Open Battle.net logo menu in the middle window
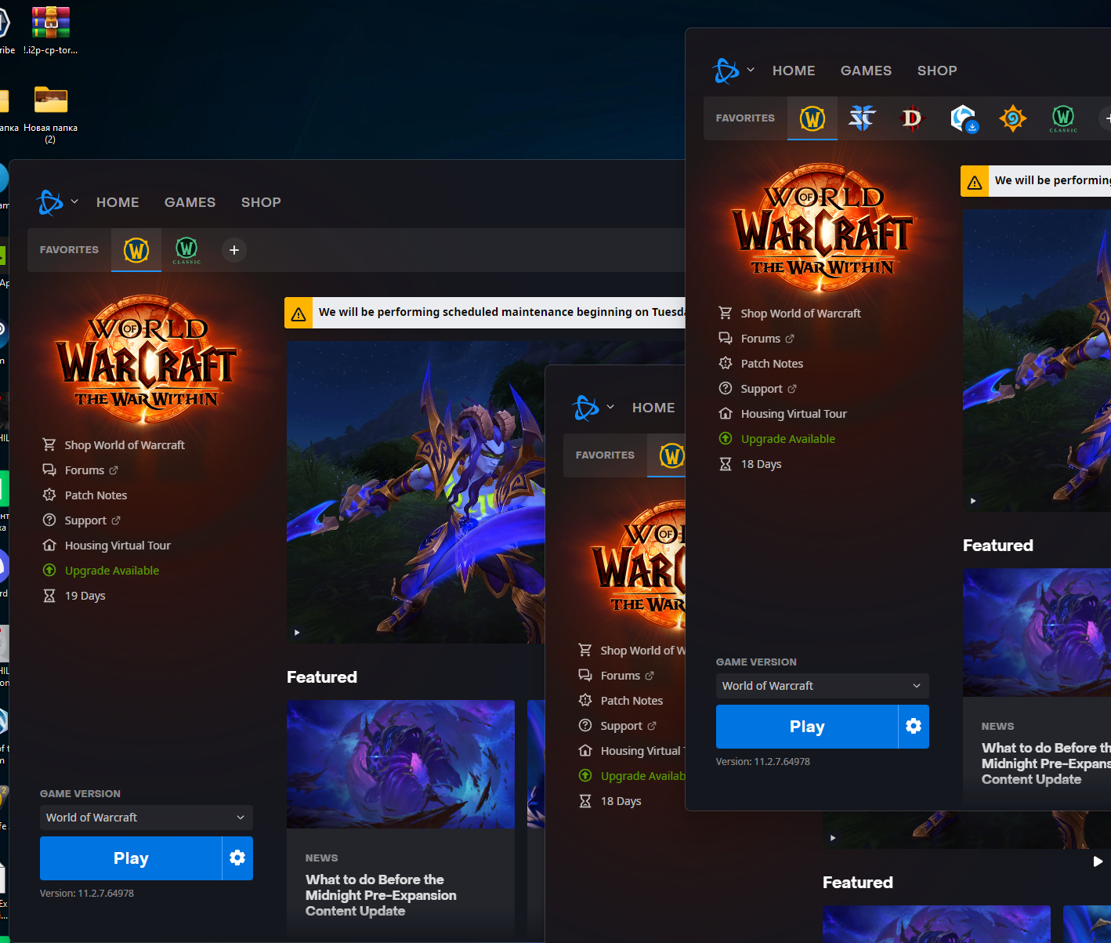This screenshot has width=1111, height=943. point(593,408)
